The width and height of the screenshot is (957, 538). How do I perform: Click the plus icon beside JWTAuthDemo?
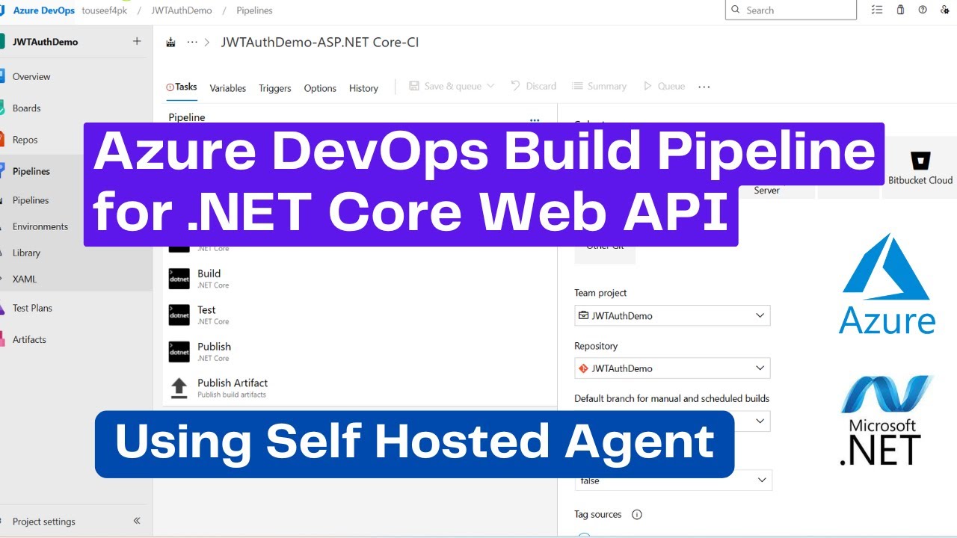[x=137, y=41]
